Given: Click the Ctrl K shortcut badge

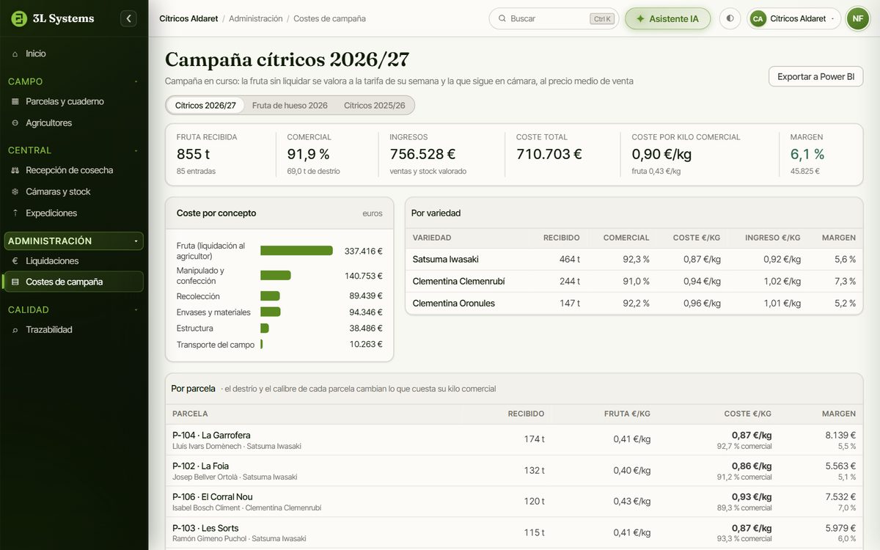Looking at the screenshot, I should click(602, 18).
